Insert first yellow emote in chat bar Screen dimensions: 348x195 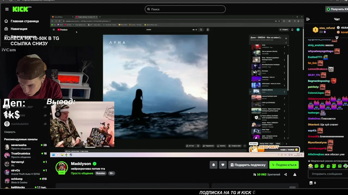311,166
